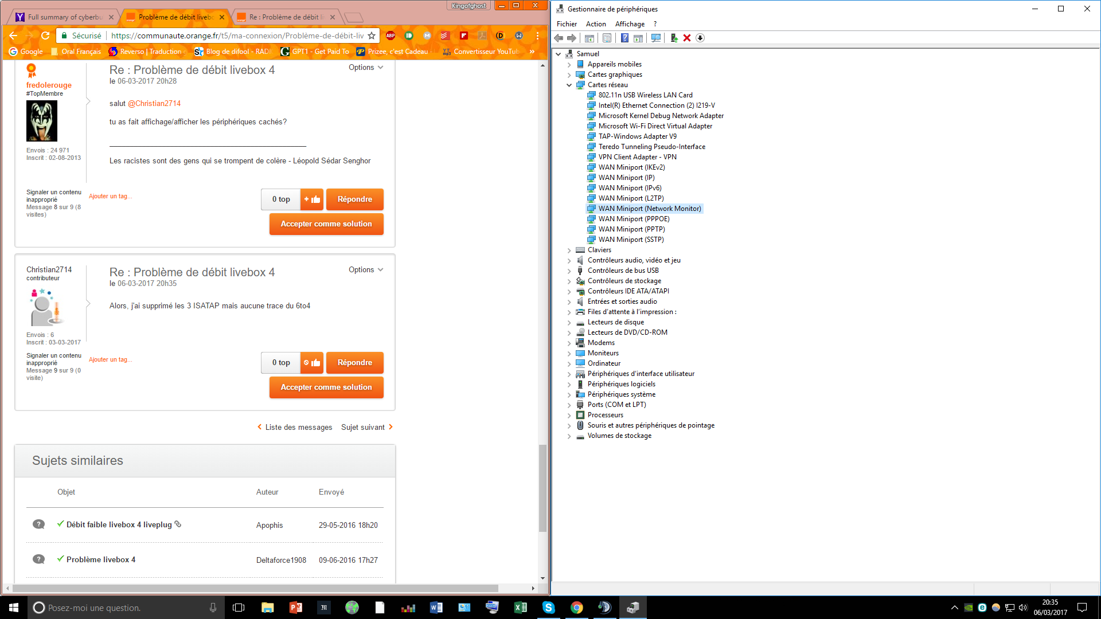Click the blue help question mark icon
Screen dimensions: 1101x619
[x=624, y=38]
